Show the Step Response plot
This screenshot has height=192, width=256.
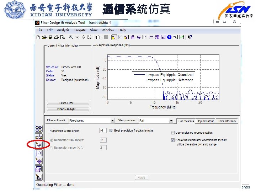pos(151,37)
